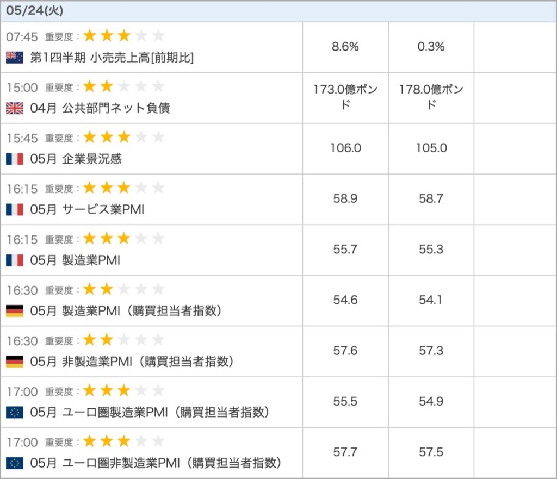
Task: Open 05月 ユーロ圏非製造業PMI event
Action: [x=156, y=463]
